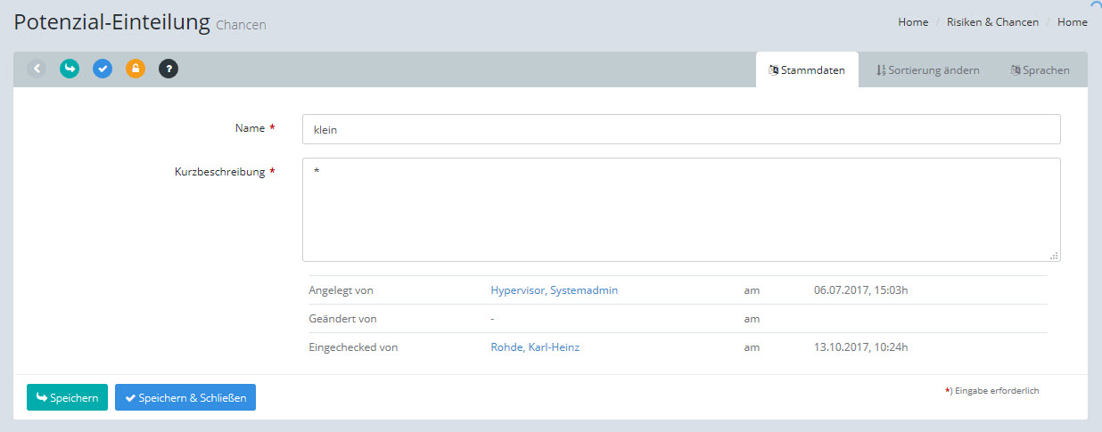Click the back arrow icon in toolbar
Viewport: 1102px width, 432px height.
click(37, 69)
